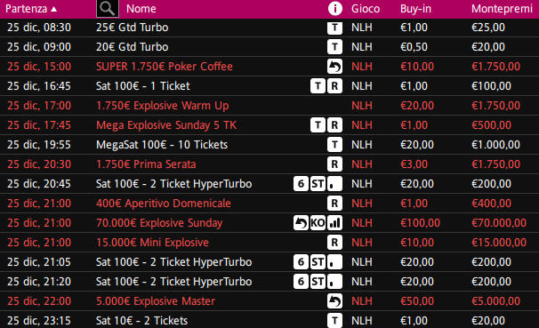Click the 25 dic, 21:20 start time
539x328 pixels.
click(x=39, y=282)
